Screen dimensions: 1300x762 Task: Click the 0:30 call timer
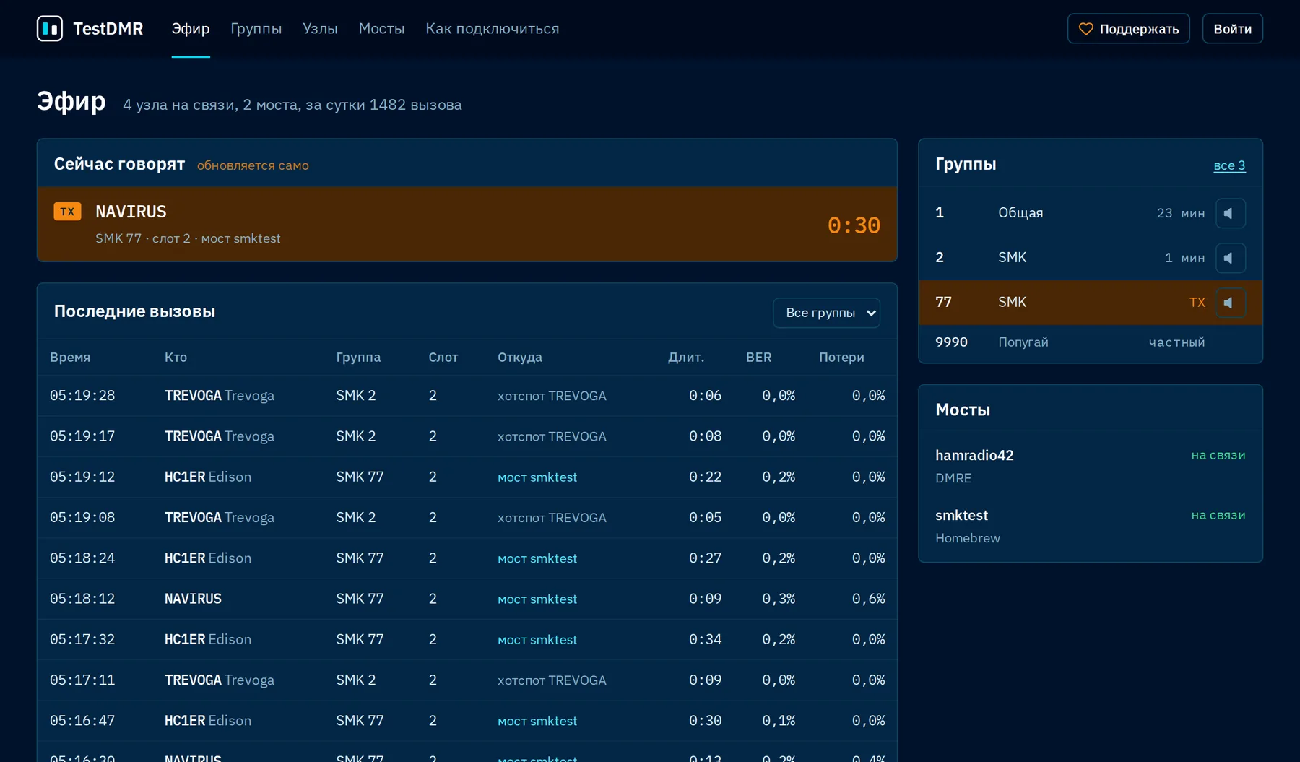pyautogui.click(x=854, y=225)
